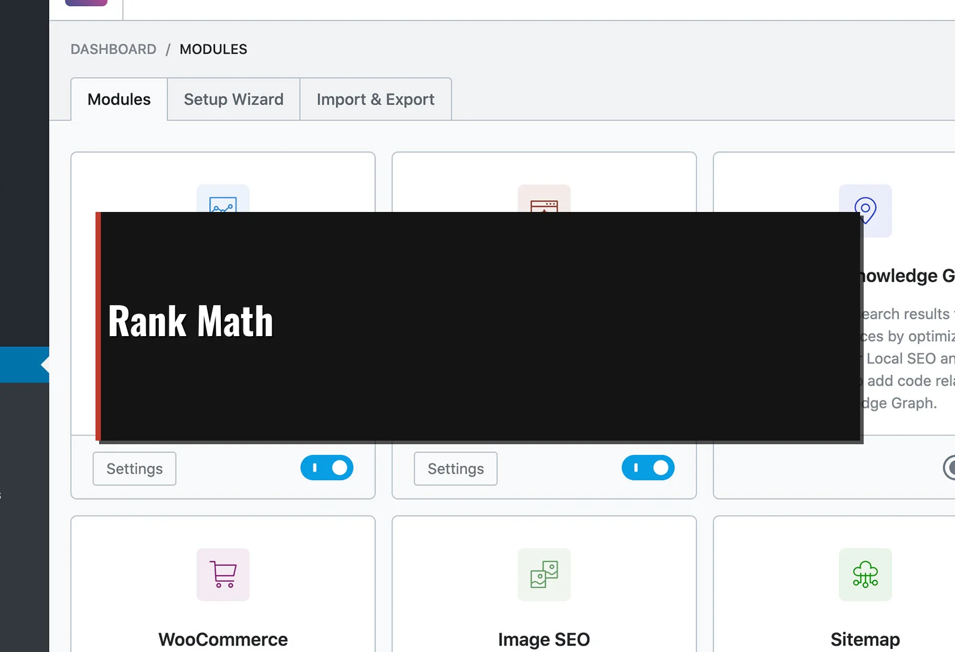Click the Image SEO pictures icon

pos(544,574)
